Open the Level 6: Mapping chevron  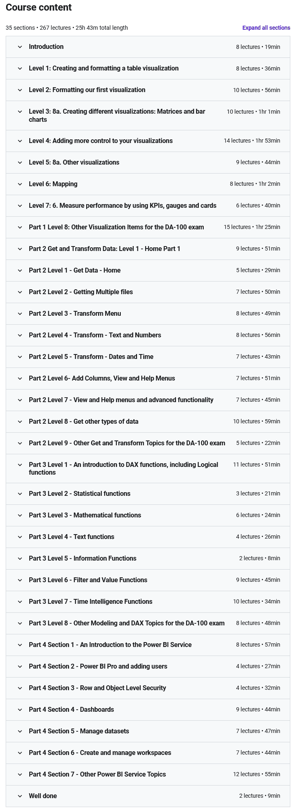point(20,184)
